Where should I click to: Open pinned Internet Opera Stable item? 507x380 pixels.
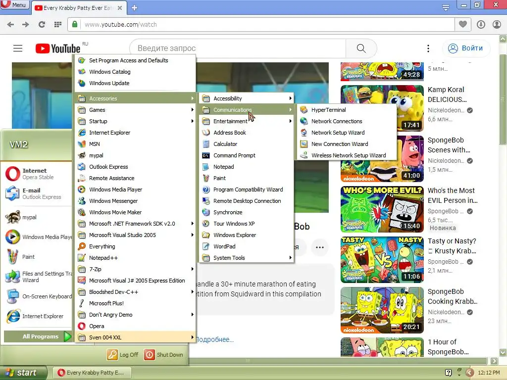point(37,174)
